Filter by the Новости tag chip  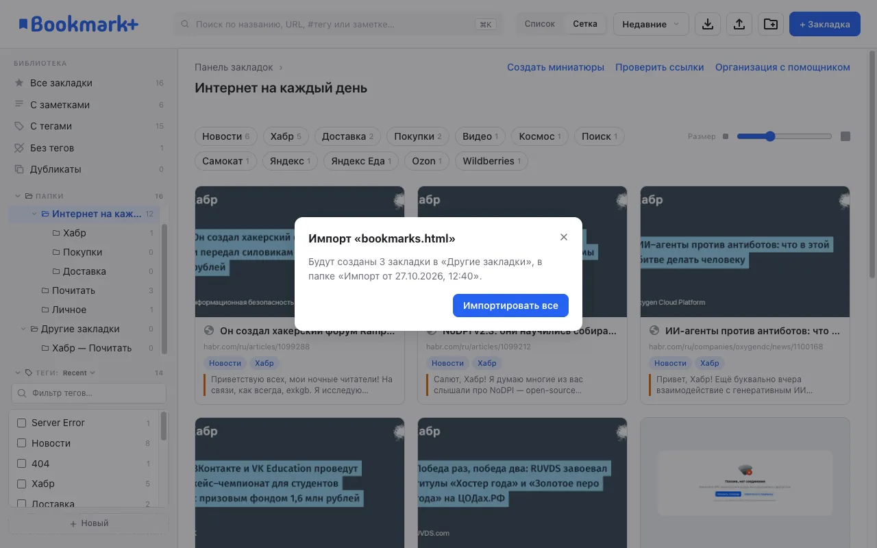[226, 136]
